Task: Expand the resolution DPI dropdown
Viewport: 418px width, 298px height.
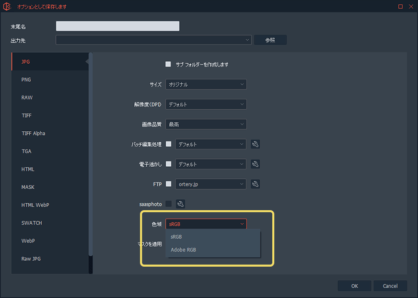Action: pyautogui.click(x=206, y=104)
